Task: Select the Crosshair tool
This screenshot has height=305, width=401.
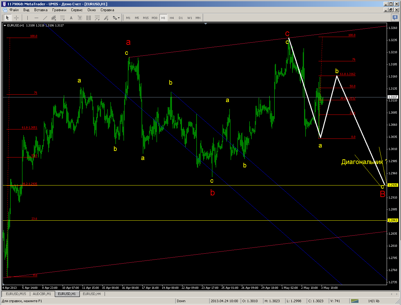Action: tap(16, 18)
